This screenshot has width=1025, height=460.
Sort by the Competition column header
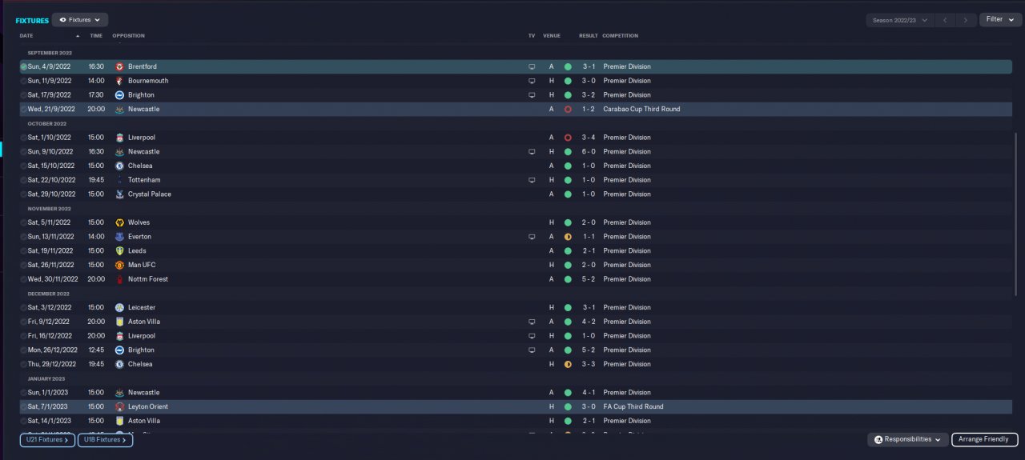[620, 36]
